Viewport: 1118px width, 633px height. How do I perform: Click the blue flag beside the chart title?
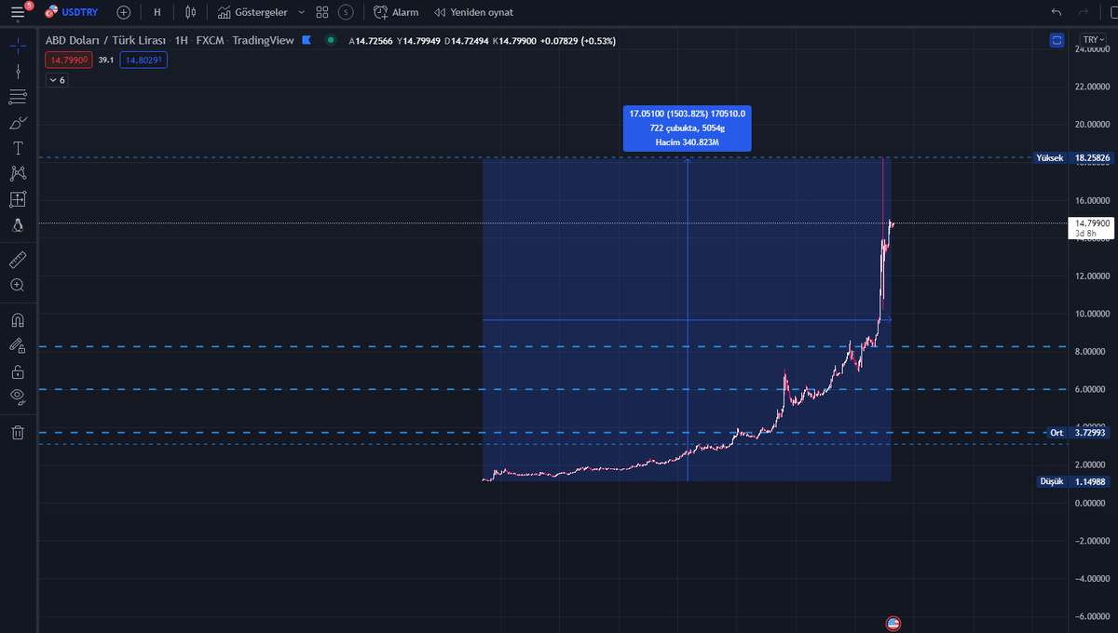pos(307,40)
